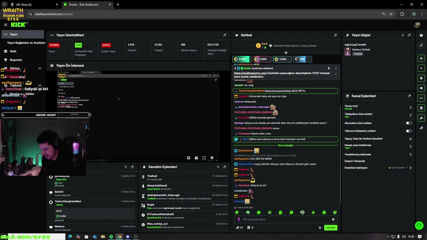Enter fullscreen on the stream preview
The height and width of the screenshot is (240, 427).
click(x=204, y=158)
